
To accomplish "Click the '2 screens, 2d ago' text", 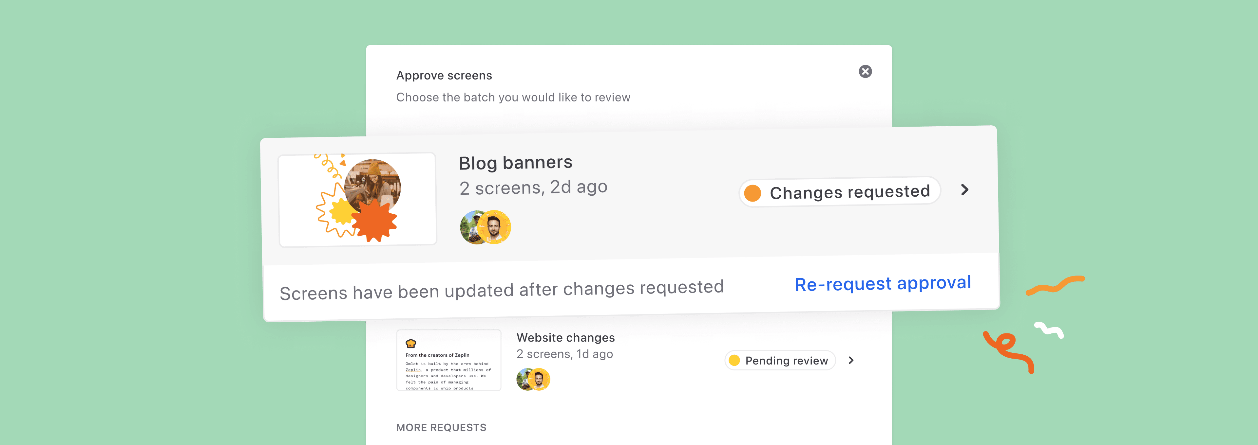I will (x=533, y=188).
